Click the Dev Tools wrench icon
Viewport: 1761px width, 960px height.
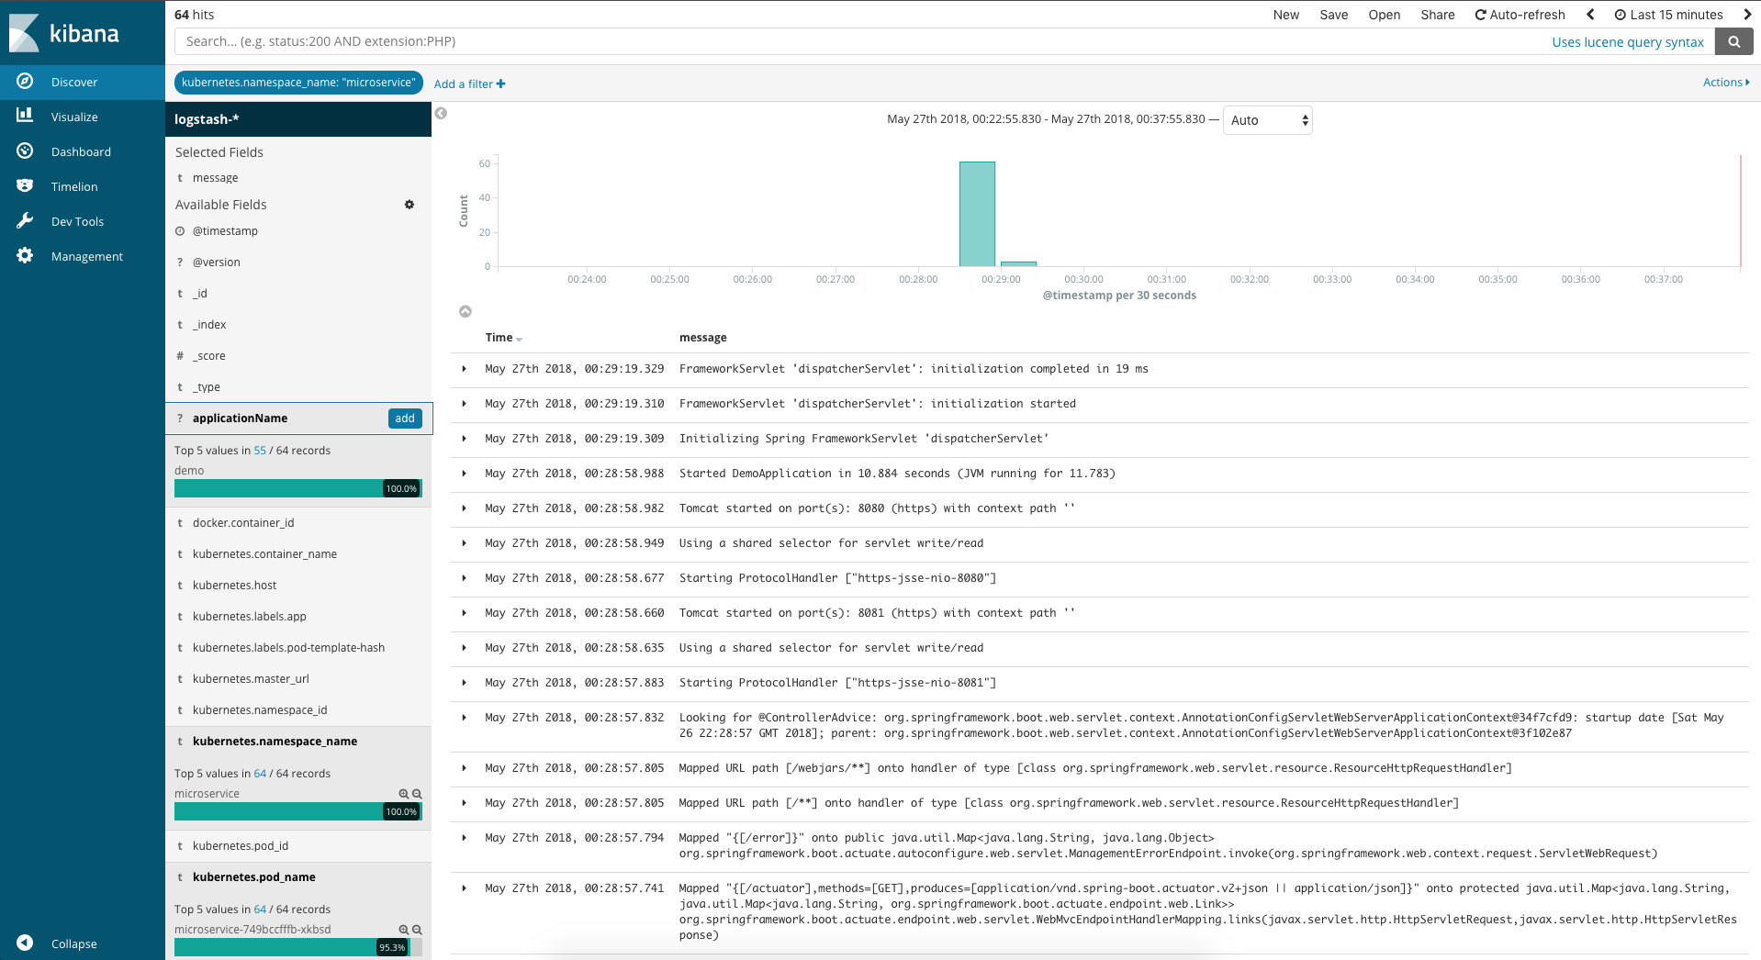[25, 221]
